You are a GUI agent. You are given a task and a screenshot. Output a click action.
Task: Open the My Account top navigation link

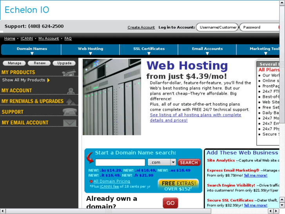click(49, 38)
